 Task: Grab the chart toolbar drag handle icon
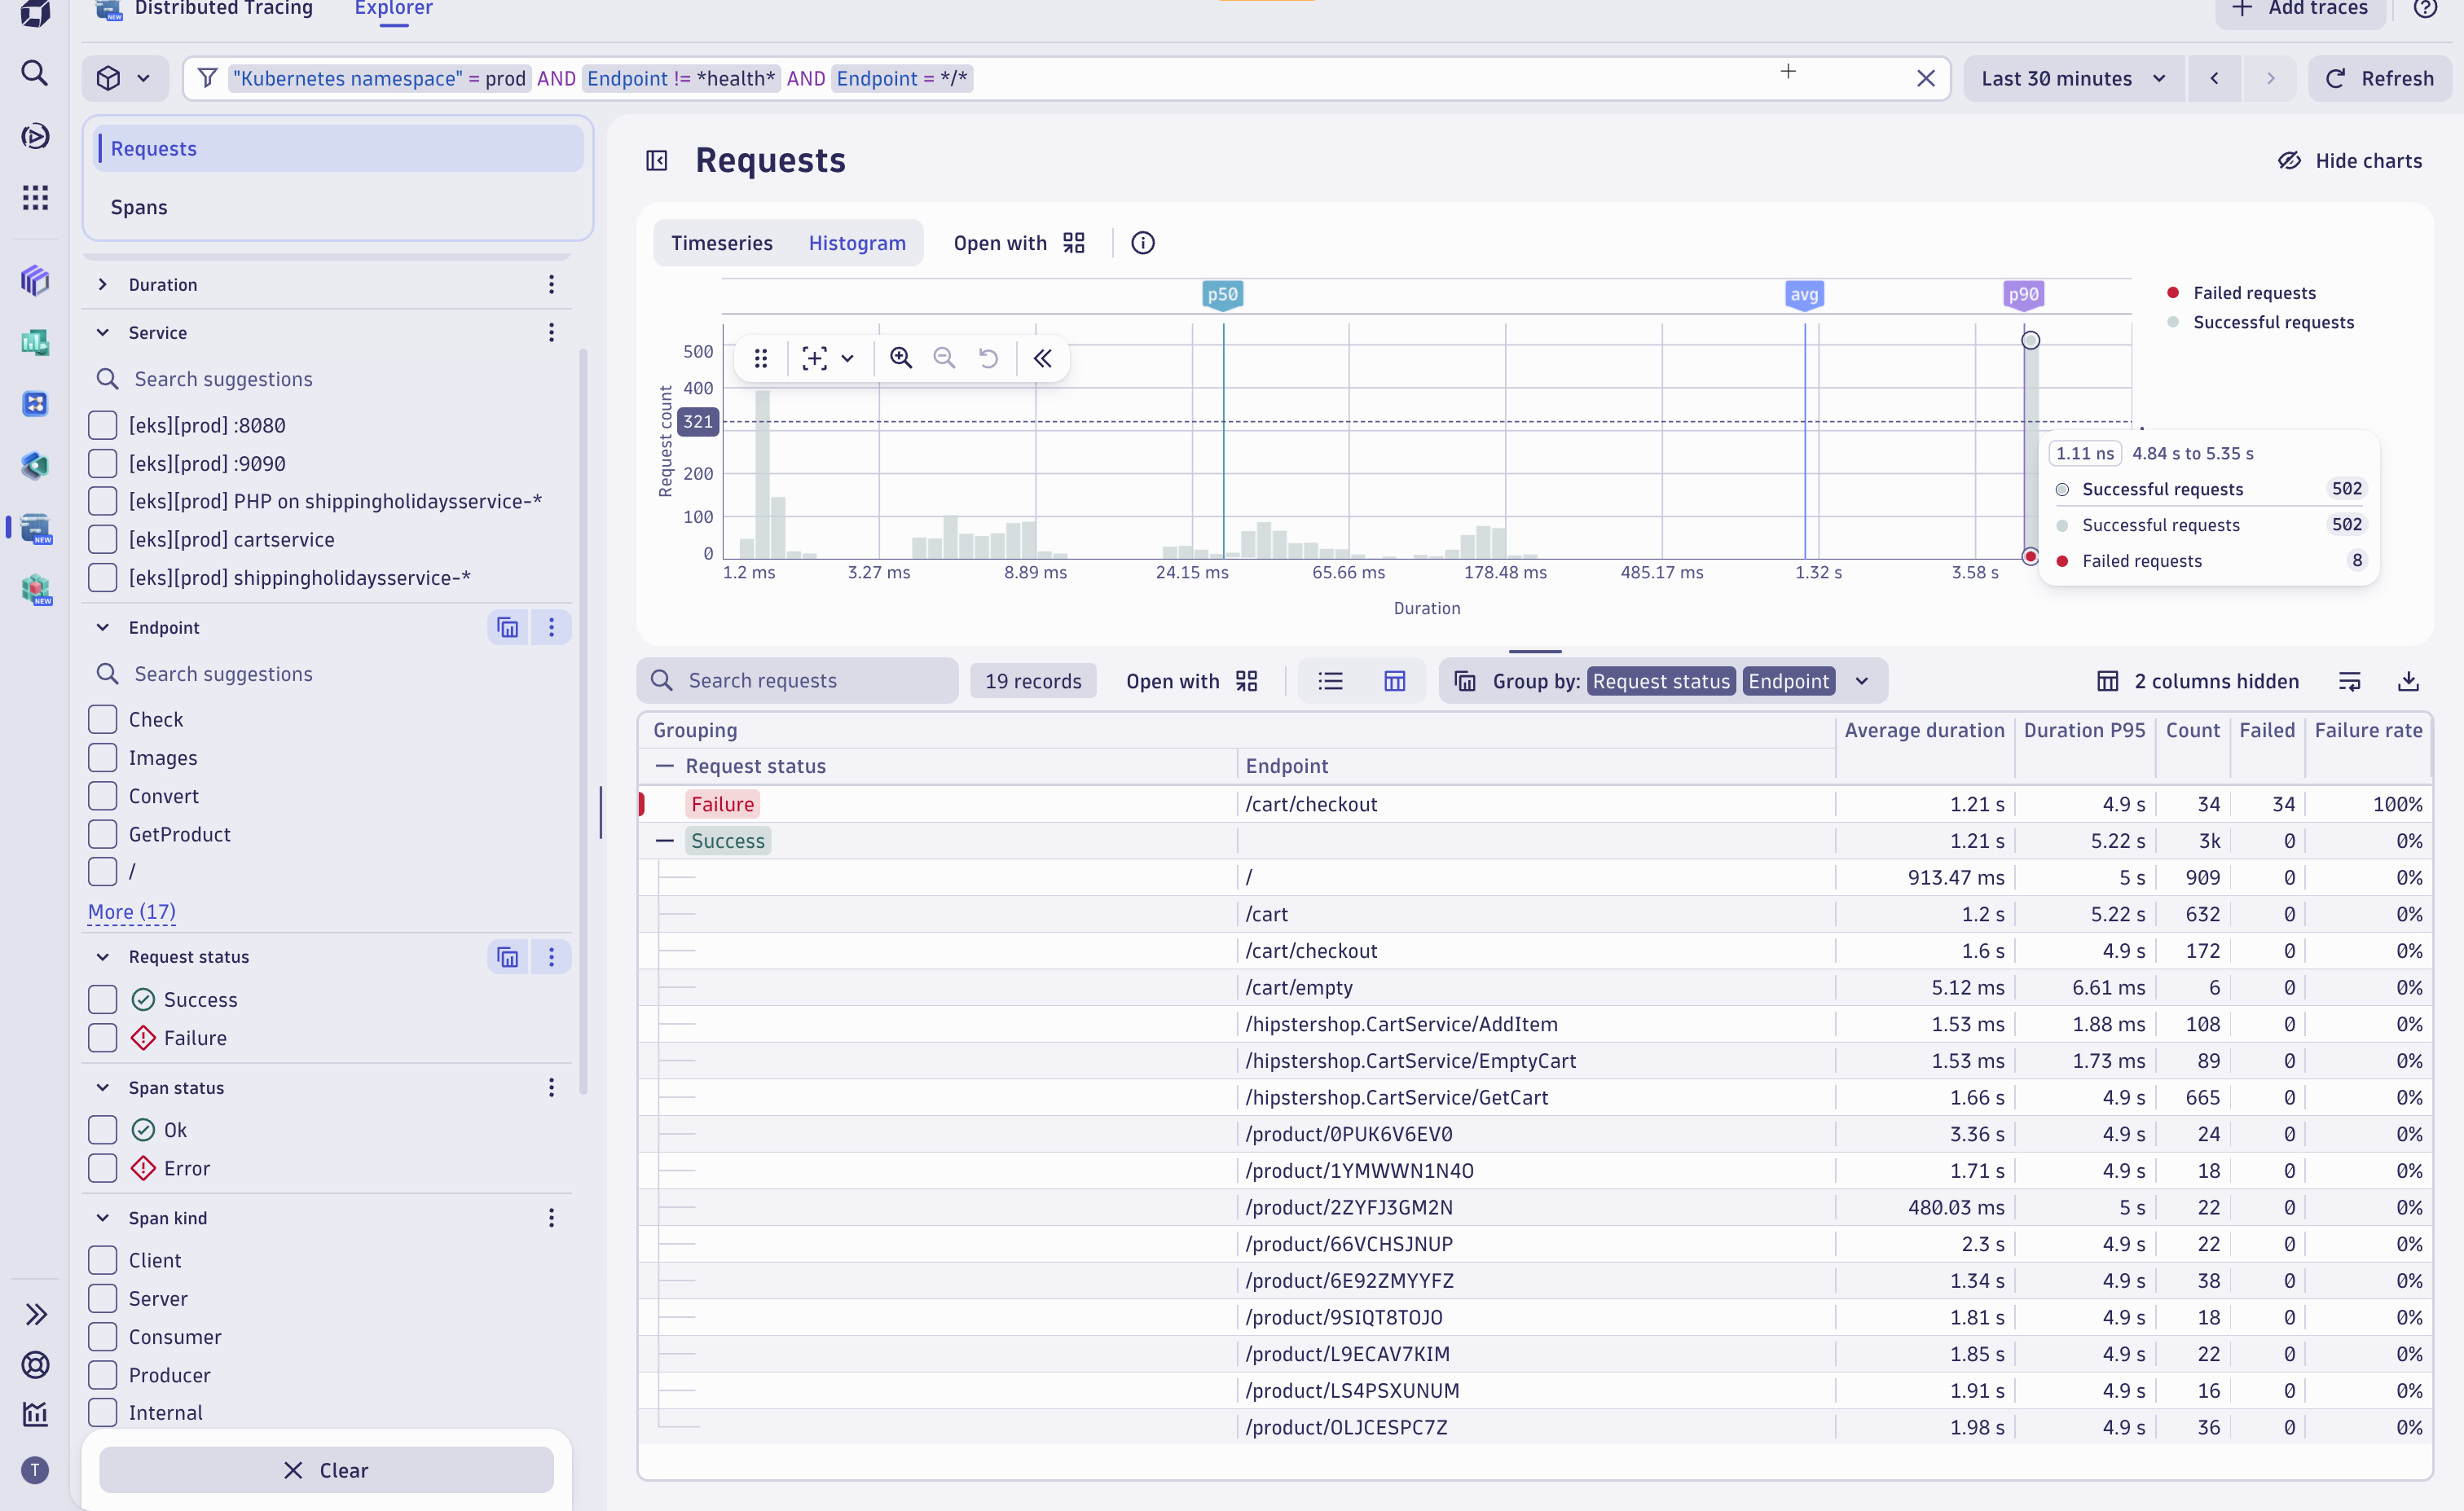click(x=761, y=358)
